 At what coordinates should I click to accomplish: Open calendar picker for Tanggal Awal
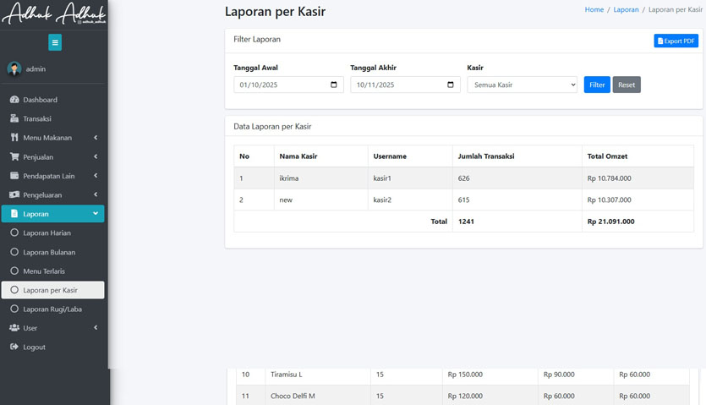[x=334, y=85]
